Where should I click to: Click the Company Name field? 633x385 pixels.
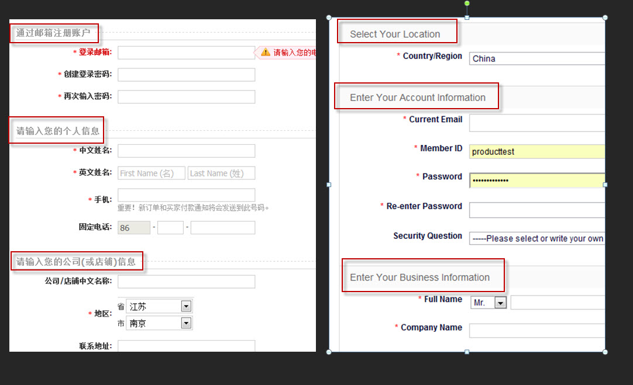537,331
